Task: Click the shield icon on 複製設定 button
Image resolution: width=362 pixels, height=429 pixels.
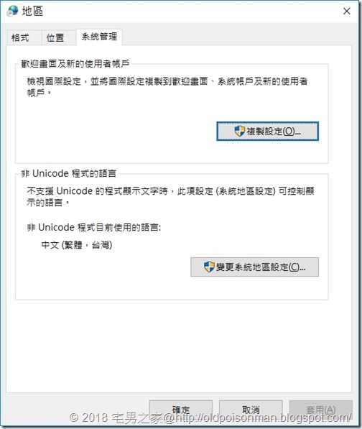Action: 239,131
